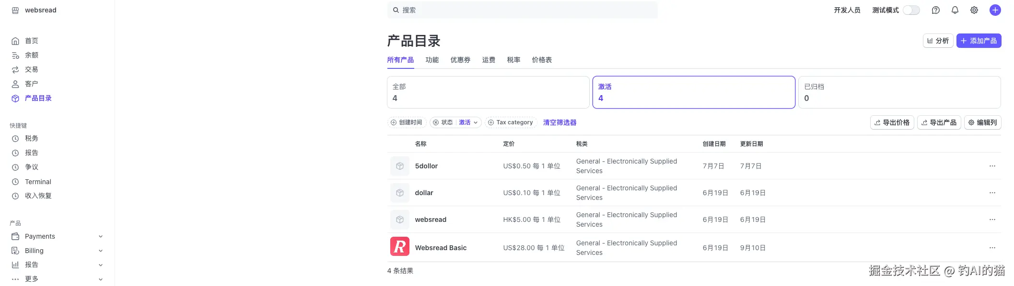Click the 添加产品 button
This screenshot has height=286, width=1014.
(979, 41)
